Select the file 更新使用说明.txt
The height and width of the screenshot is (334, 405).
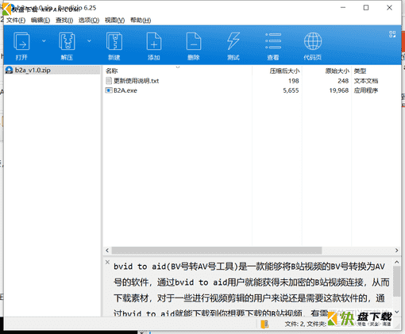tap(136, 81)
